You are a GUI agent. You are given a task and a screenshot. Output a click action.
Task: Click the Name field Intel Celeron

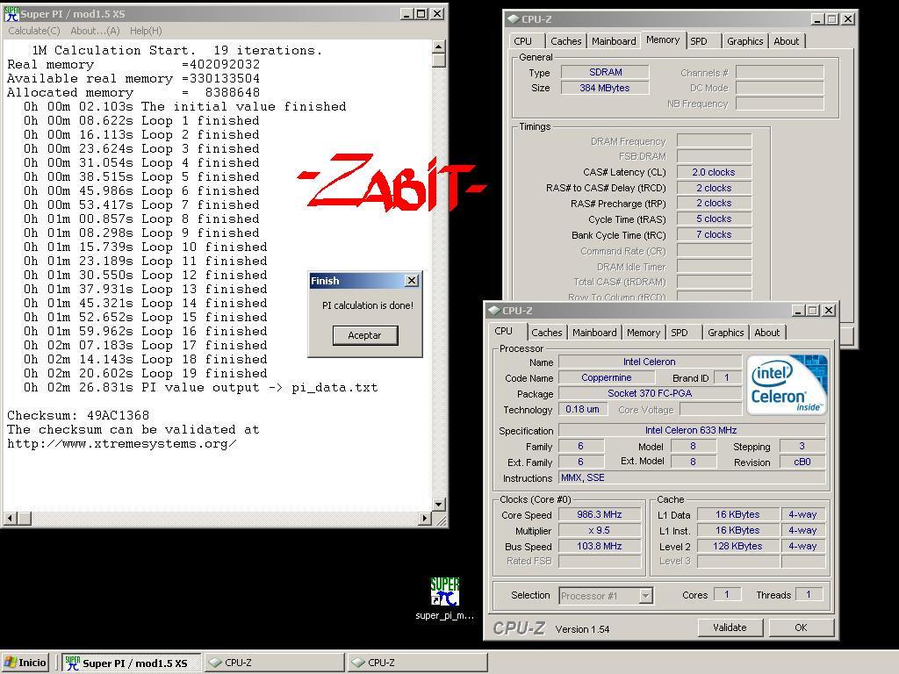(650, 362)
